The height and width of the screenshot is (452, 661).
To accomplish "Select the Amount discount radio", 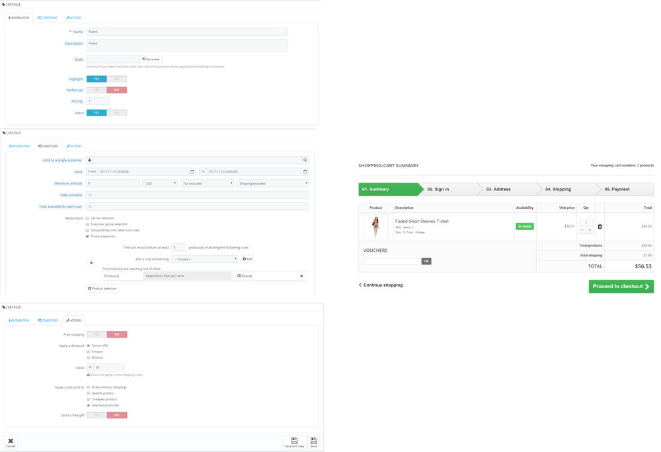I will (88, 352).
